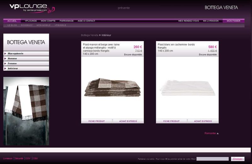Image resolution: width=252 pixels, height=164 pixels.
Task: Open the VPLounge menu item
Action: click(x=31, y=21)
